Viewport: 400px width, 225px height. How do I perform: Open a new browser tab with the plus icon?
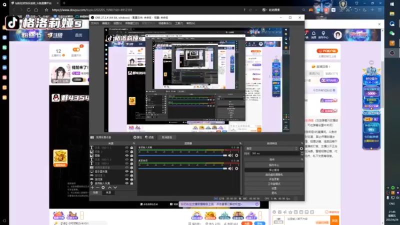[64, 3]
